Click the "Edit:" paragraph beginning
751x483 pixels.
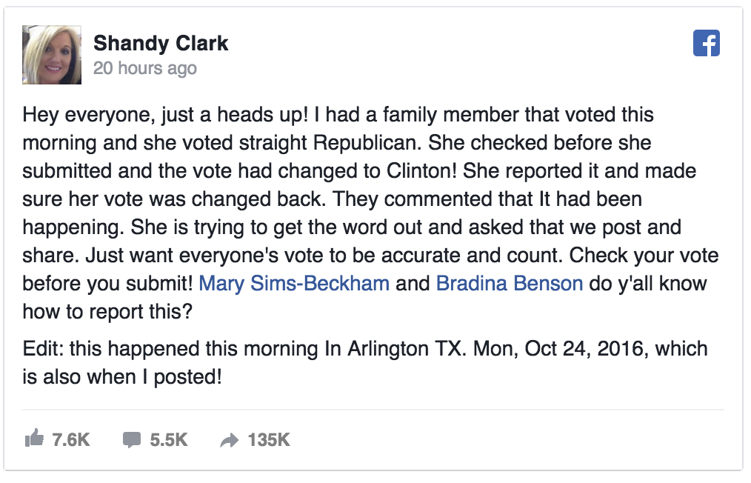[43, 349]
